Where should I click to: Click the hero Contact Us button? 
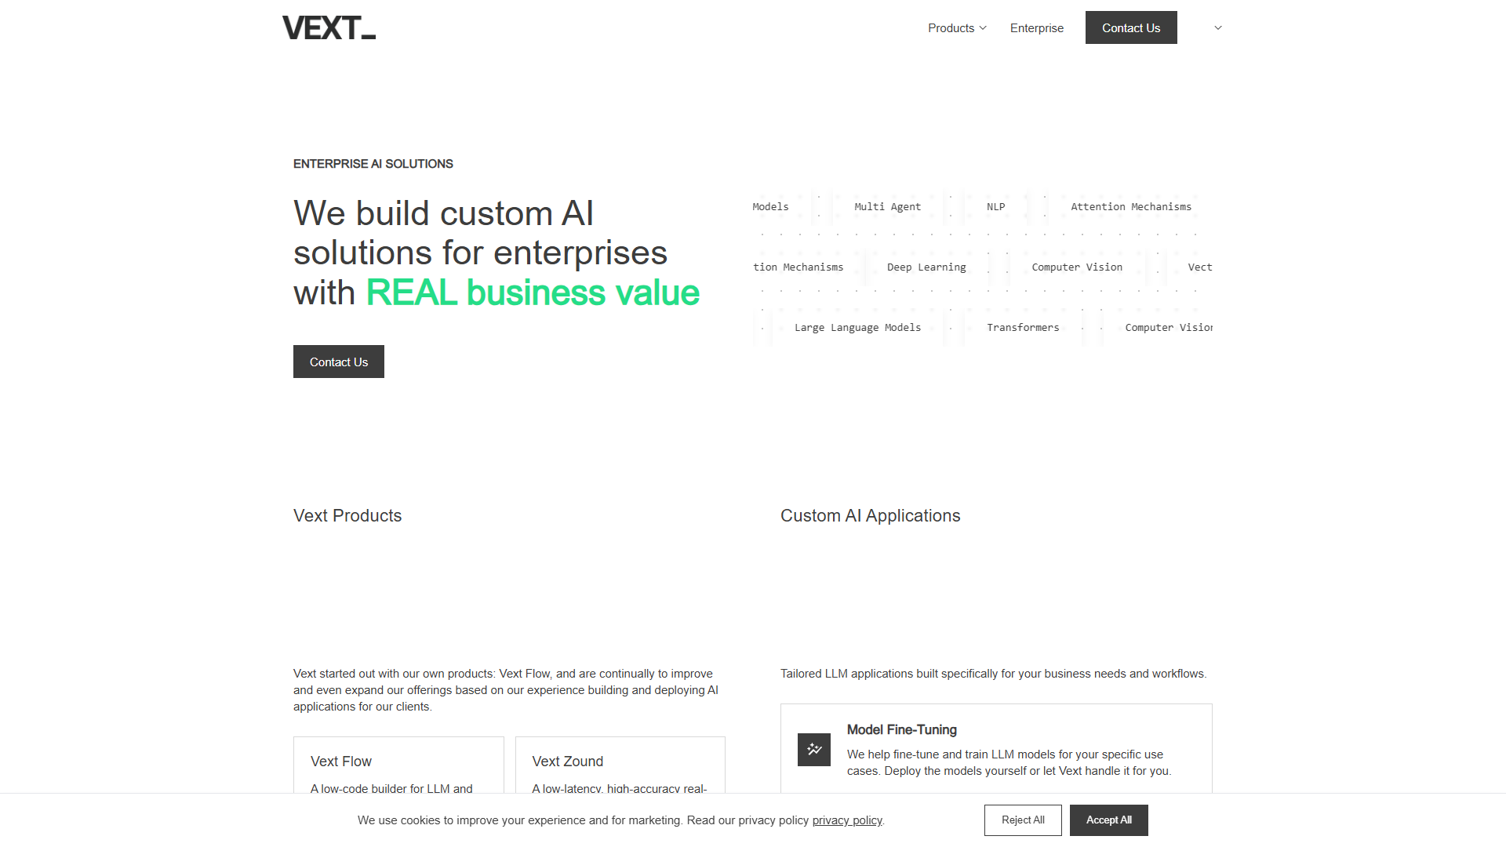coord(339,362)
